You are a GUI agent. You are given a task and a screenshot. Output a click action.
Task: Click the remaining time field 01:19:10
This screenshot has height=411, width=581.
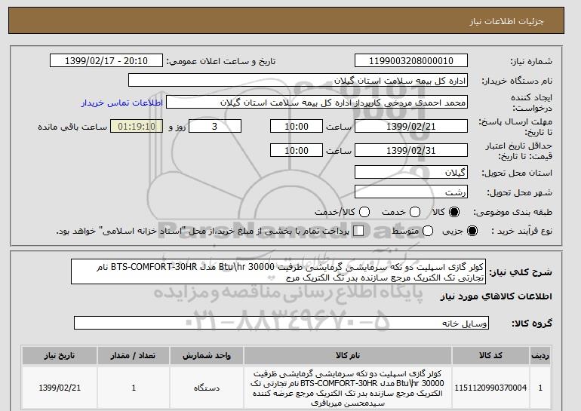click(137, 126)
